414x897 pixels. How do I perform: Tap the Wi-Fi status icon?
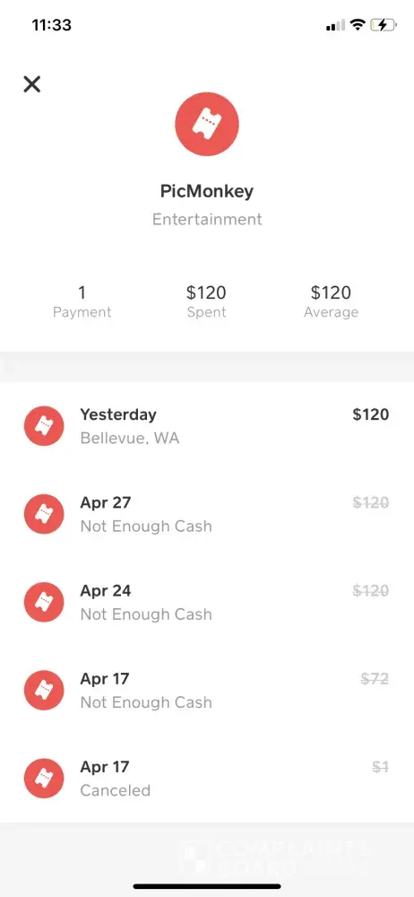358,25
